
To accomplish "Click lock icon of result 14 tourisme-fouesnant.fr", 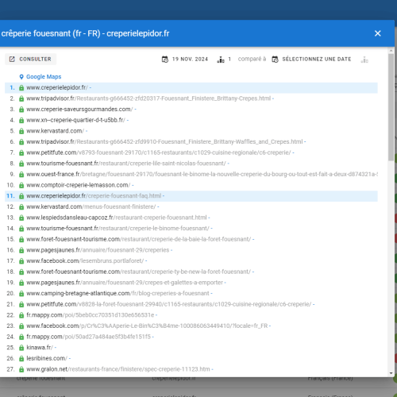I will (21, 229).
